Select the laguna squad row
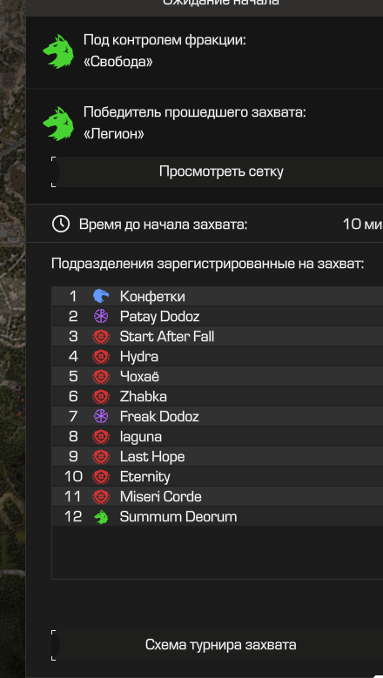Viewport: 383px width, 678px height. [x=218, y=436]
